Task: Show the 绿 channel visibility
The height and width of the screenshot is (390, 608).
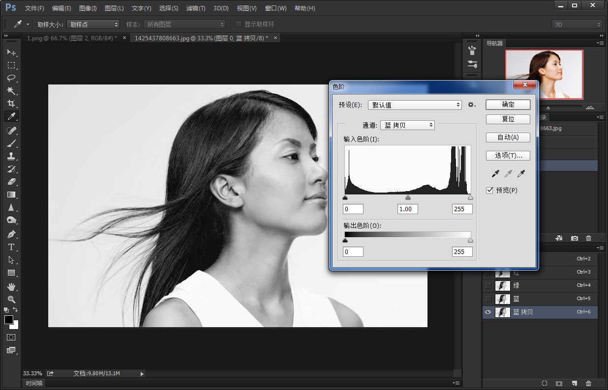Action: [x=488, y=285]
